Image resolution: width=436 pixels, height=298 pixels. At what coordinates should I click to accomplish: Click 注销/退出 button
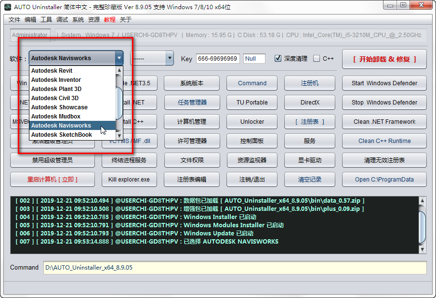[252, 179]
